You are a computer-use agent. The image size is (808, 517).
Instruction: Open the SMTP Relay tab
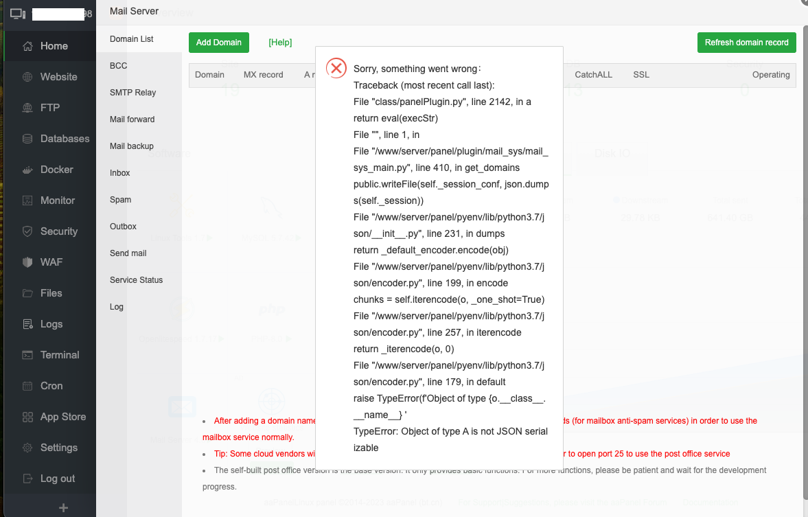click(x=132, y=93)
